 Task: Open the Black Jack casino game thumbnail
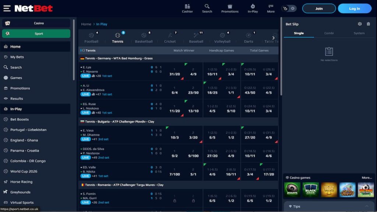coord(311,190)
